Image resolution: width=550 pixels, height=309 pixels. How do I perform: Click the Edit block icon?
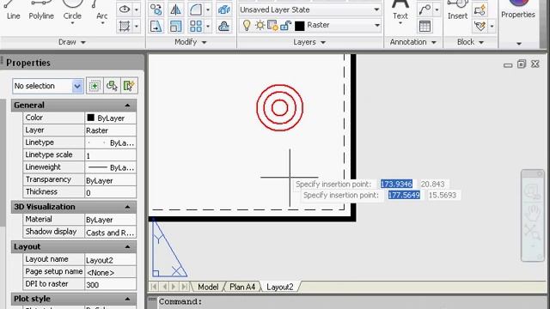coord(480,27)
